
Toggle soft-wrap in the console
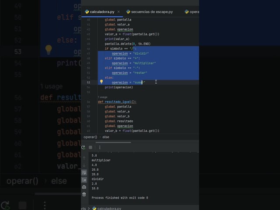pos(84,172)
